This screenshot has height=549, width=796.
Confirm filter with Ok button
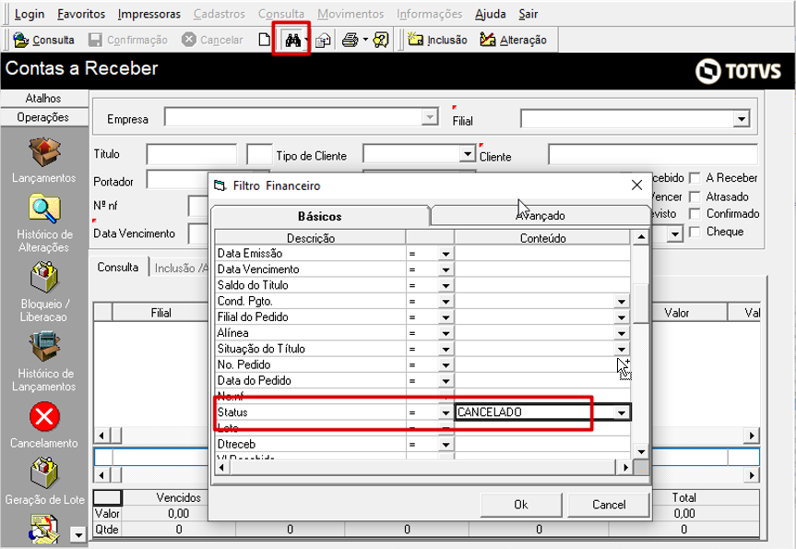coord(521,505)
